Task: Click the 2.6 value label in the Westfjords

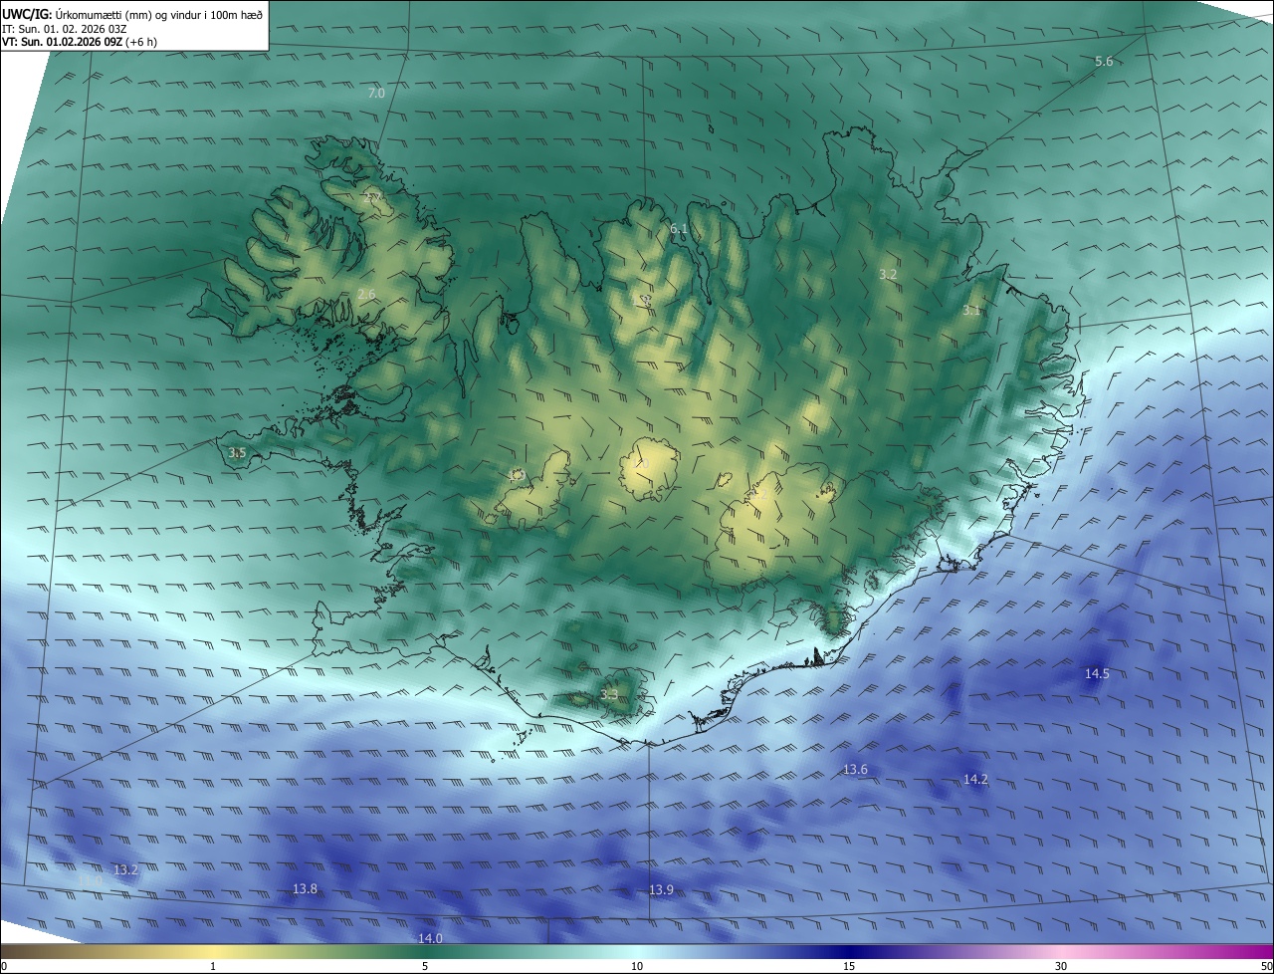Action: (x=366, y=294)
